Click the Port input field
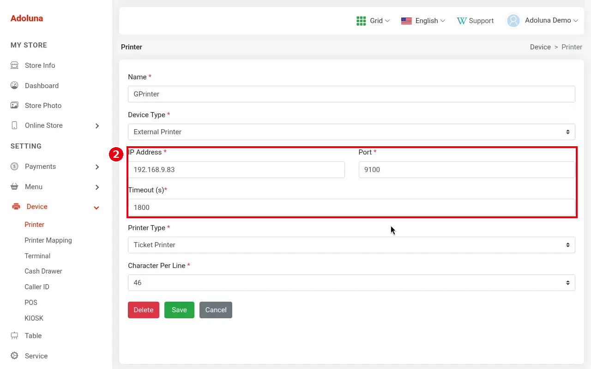The width and height of the screenshot is (591, 369). click(x=467, y=170)
